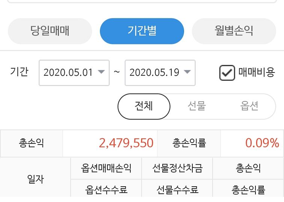Select the 기간별 tab
Screen dimensions: 284x202
(142, 31)
